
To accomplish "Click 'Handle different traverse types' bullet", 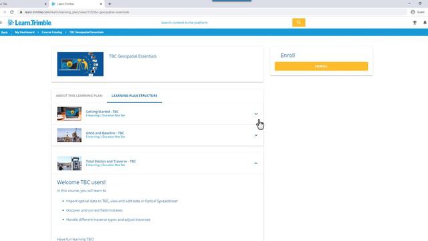I will coord(108,220).
